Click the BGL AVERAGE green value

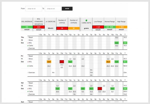pos(27,27)
